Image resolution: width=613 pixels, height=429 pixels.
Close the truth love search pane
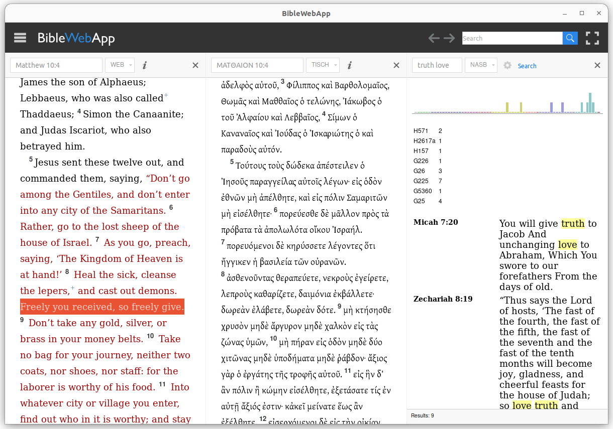(x=597, y=65)
